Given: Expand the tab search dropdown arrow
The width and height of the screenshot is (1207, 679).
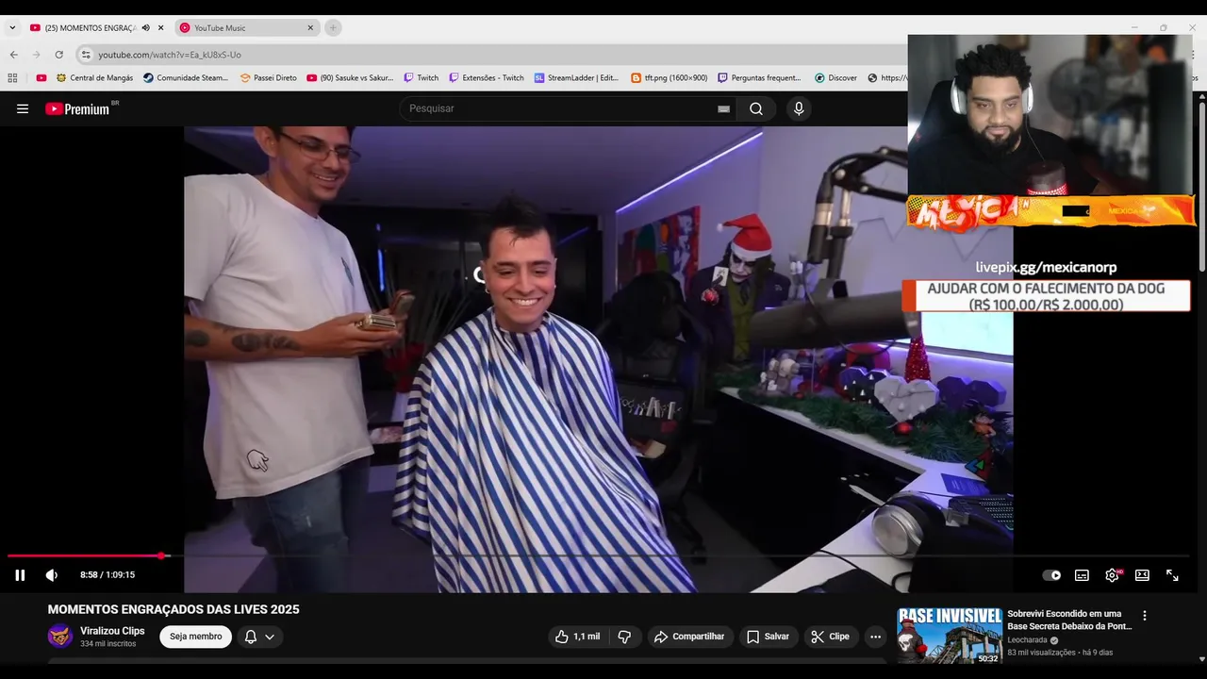Looking at the screenshot, I should click(12, 28).
